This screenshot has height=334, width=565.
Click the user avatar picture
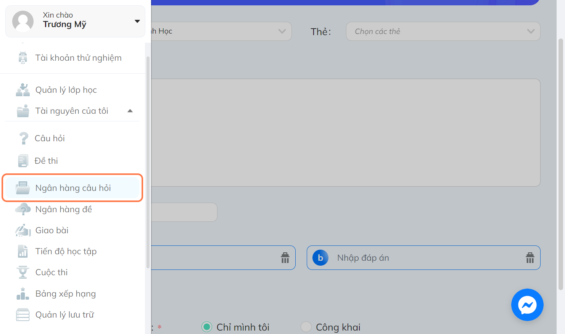click(23, 21)
